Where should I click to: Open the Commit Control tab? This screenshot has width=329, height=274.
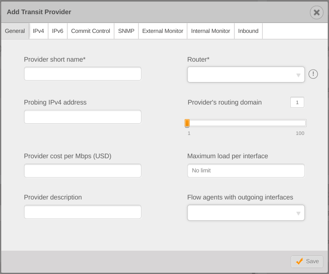(91, 31)
